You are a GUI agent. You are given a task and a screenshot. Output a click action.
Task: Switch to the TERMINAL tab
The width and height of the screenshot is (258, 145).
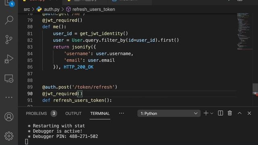(100, 114)
